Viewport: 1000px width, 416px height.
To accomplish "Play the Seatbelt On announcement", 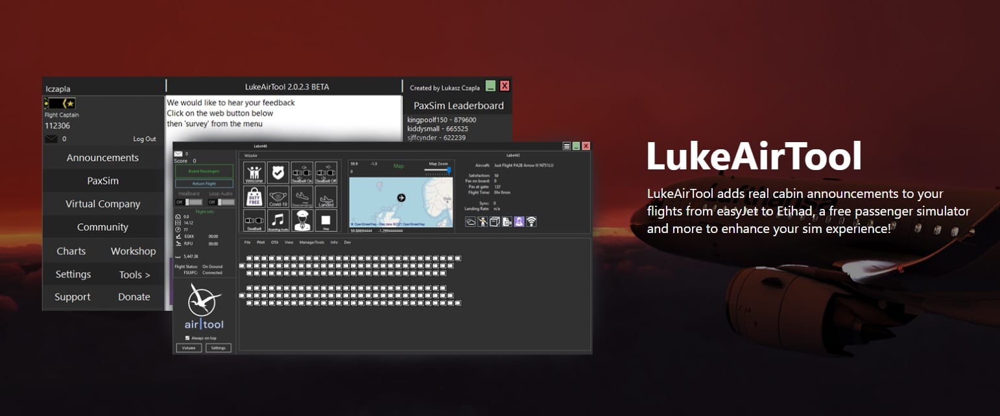I will click(302, 173).
